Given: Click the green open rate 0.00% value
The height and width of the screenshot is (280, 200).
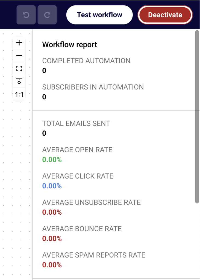Looking at the screenshot, I should (52, 160).
